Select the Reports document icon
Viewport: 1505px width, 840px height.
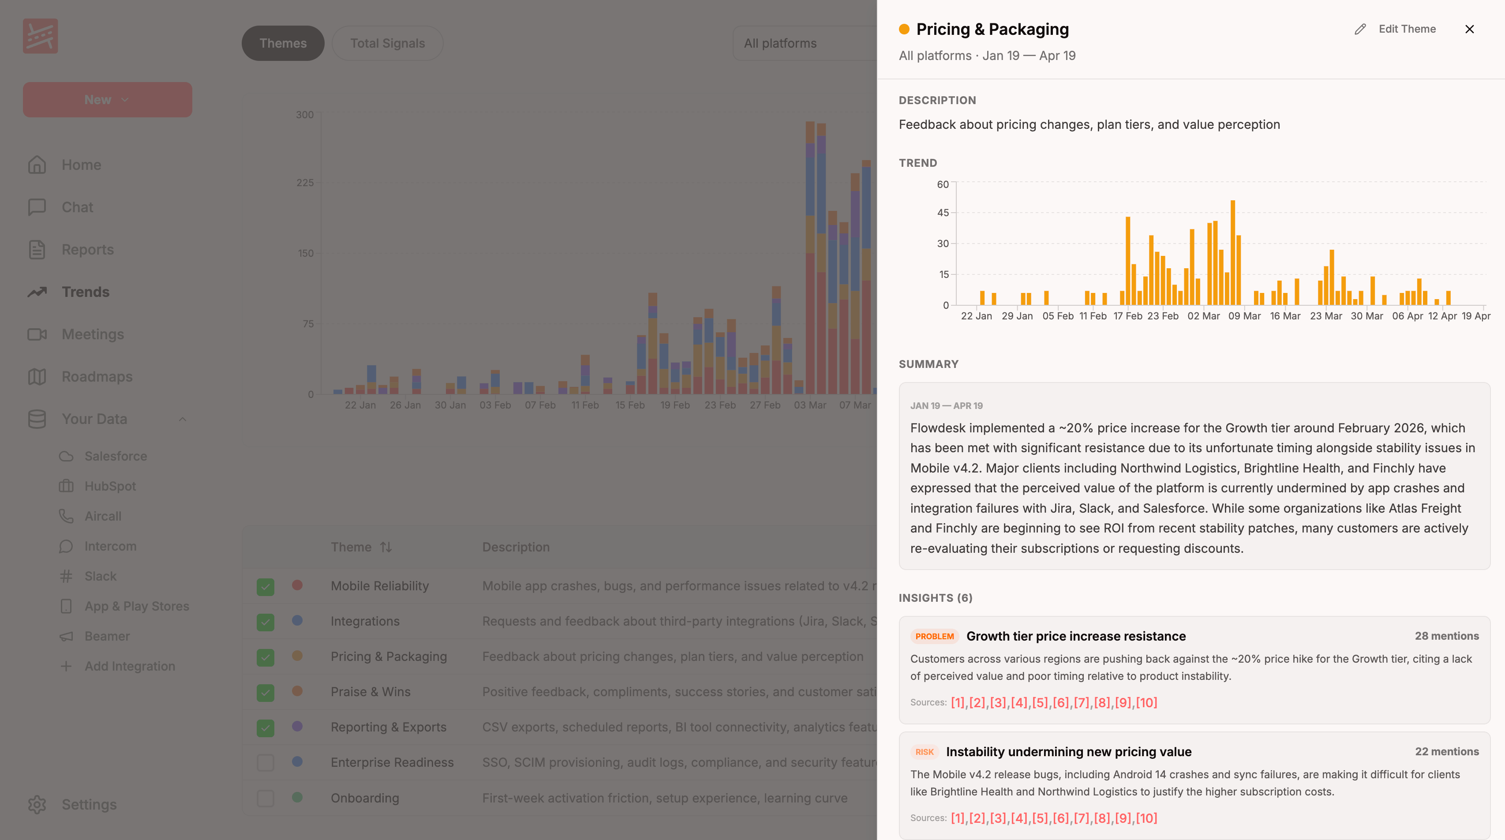37,250
